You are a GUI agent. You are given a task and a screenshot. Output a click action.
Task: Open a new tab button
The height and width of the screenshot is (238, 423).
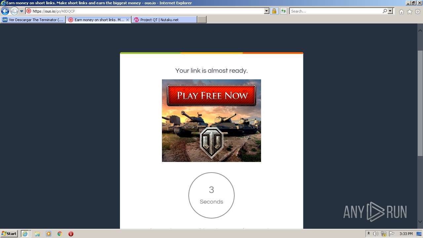(202, 20)
